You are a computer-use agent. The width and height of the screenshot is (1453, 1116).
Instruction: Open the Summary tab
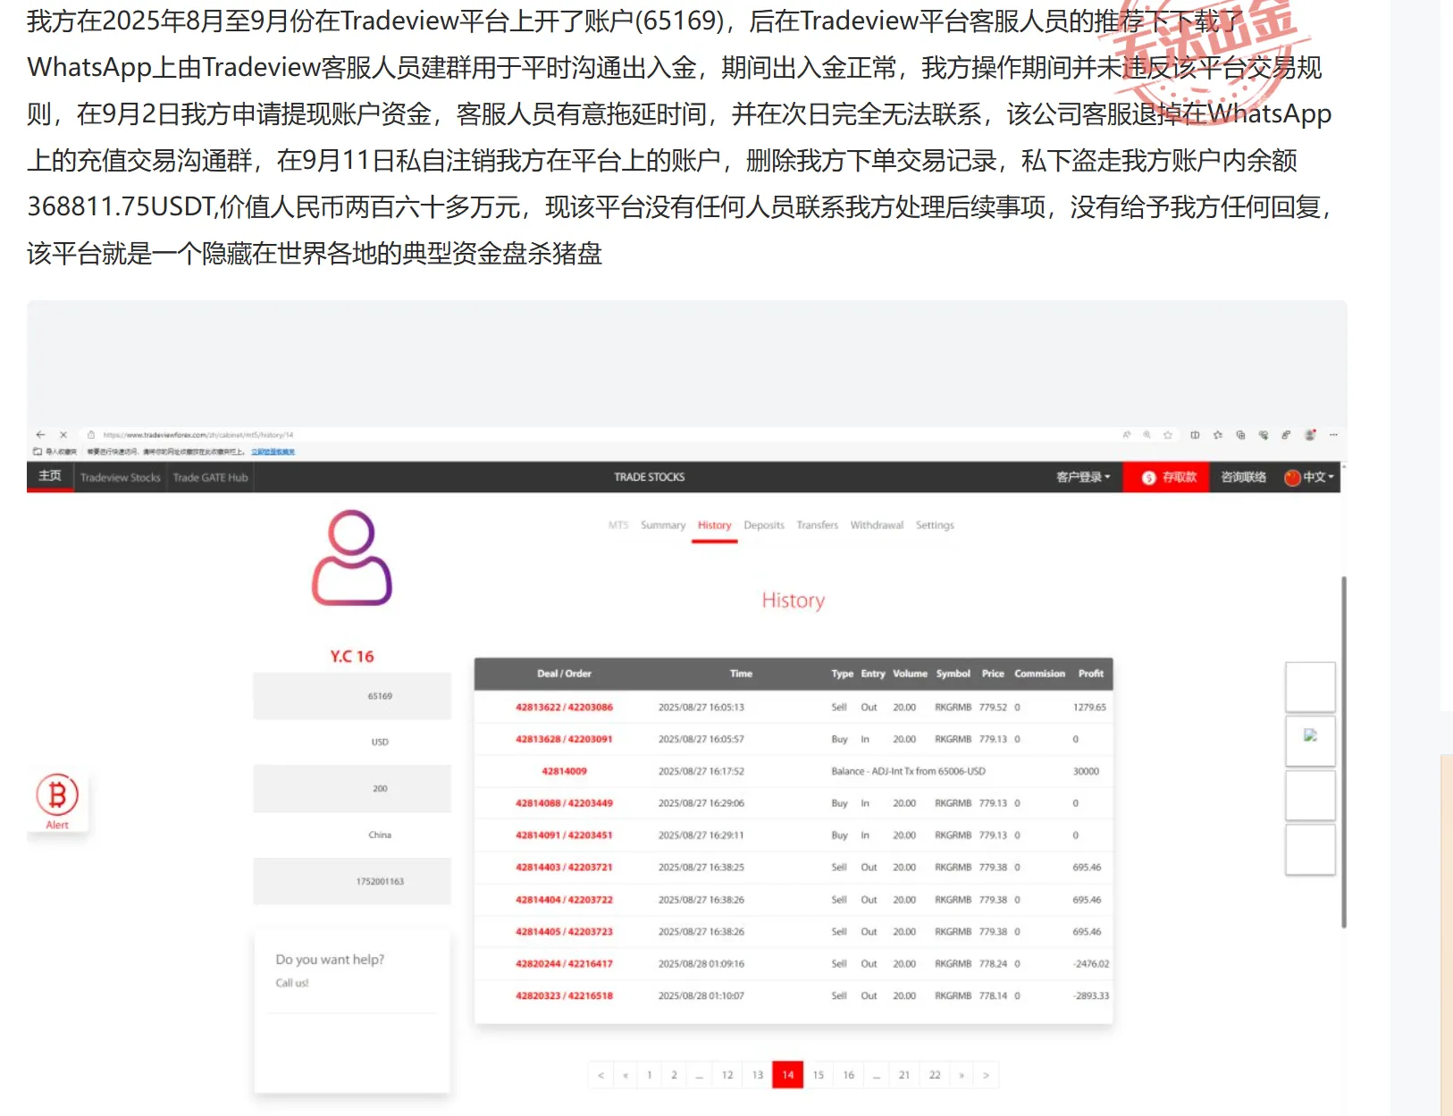coord(663,525)
